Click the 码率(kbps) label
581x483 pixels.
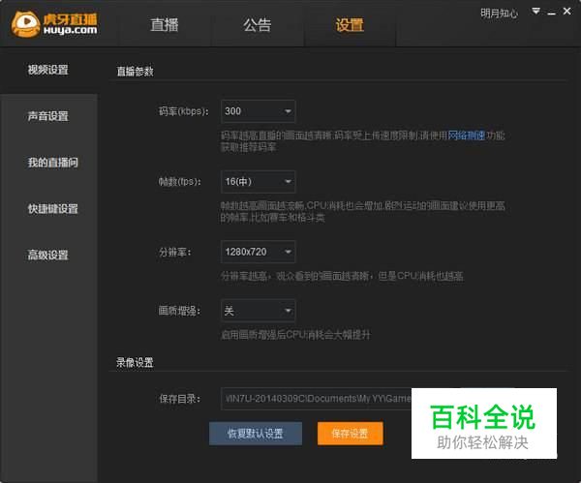(x=183, y=111)
